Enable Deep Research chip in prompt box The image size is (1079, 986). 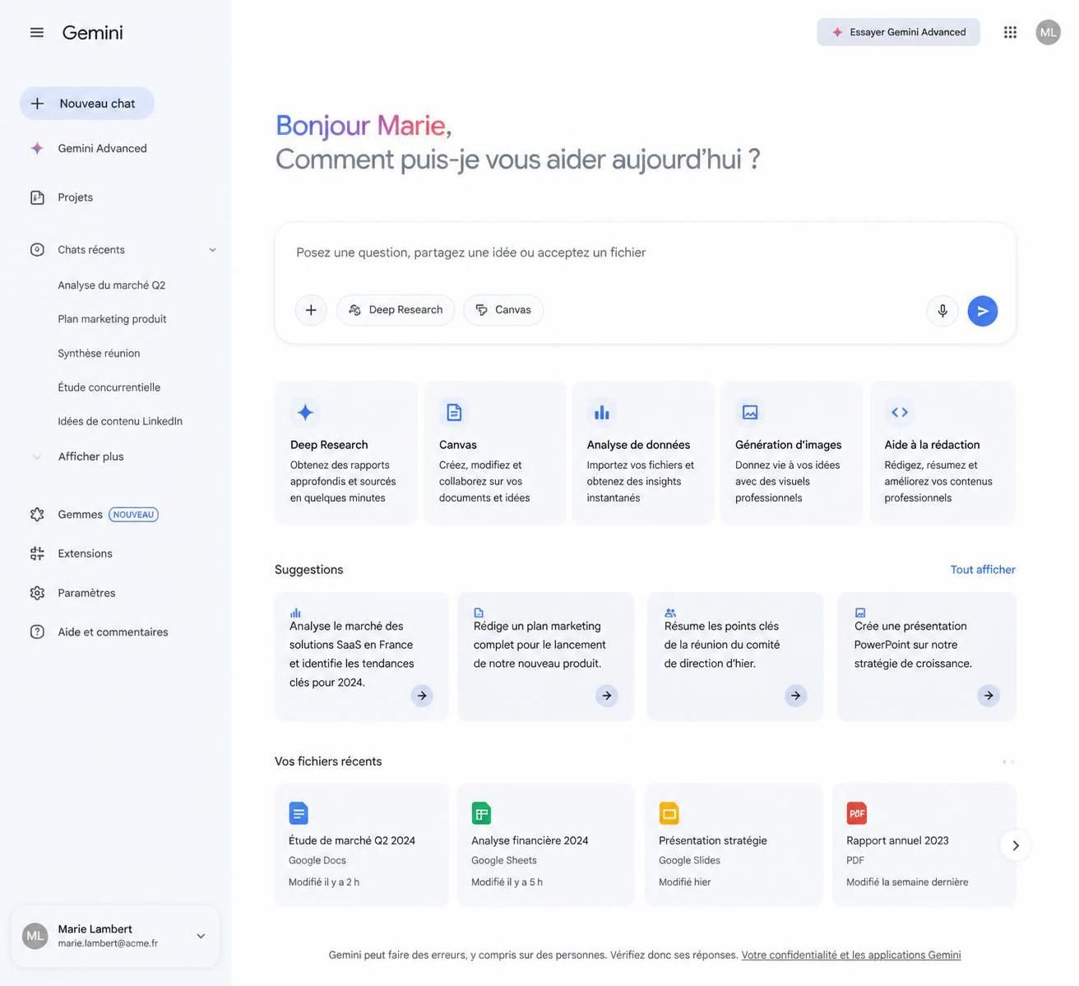tap(396, 310)
